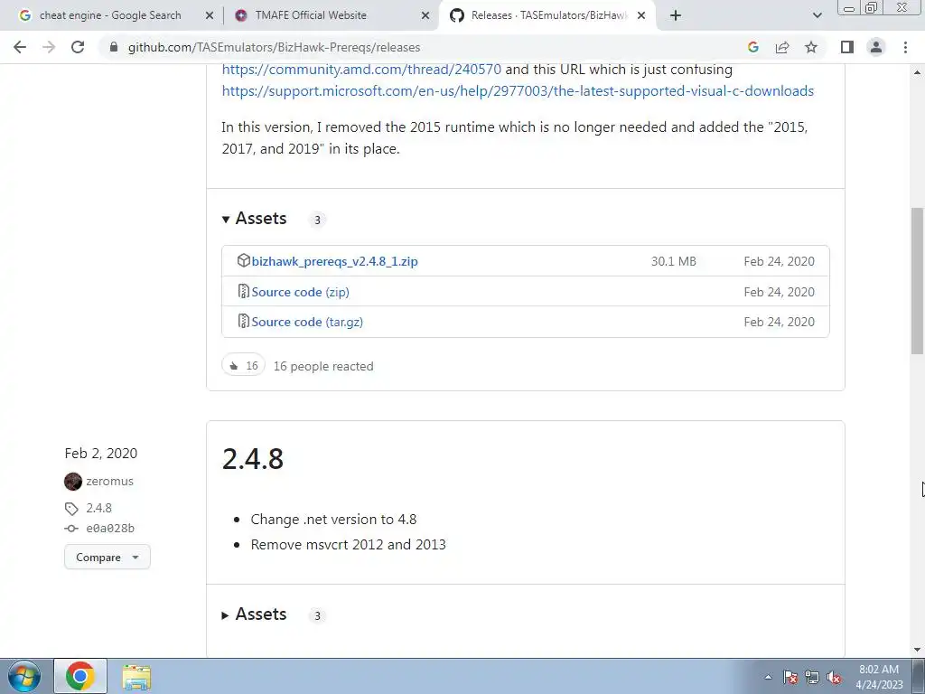925x694 pixels.
Task: Download Source code (zip)
Action: point(300,292)
